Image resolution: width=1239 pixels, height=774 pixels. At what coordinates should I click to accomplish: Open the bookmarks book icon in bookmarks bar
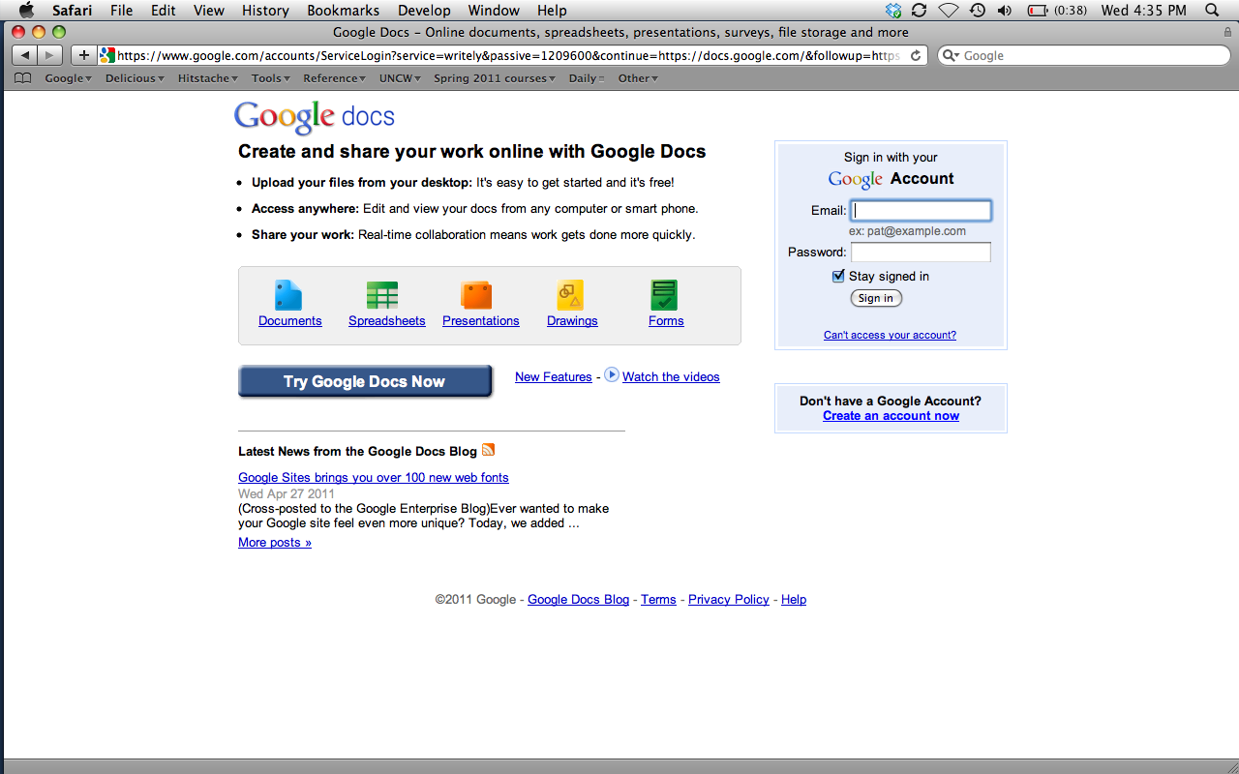click(23, 78)
